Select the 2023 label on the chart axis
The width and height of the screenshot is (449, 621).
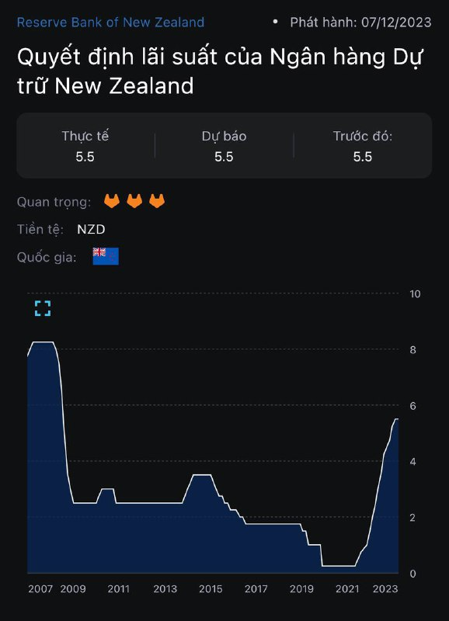pos(385,589)
